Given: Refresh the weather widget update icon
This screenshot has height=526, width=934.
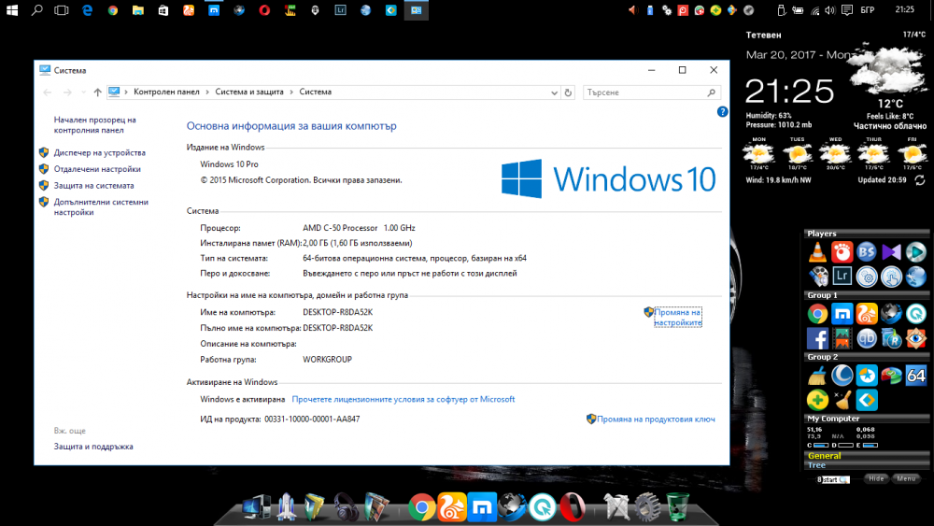Looking at the screenshot, I should (x=920, y=180).
